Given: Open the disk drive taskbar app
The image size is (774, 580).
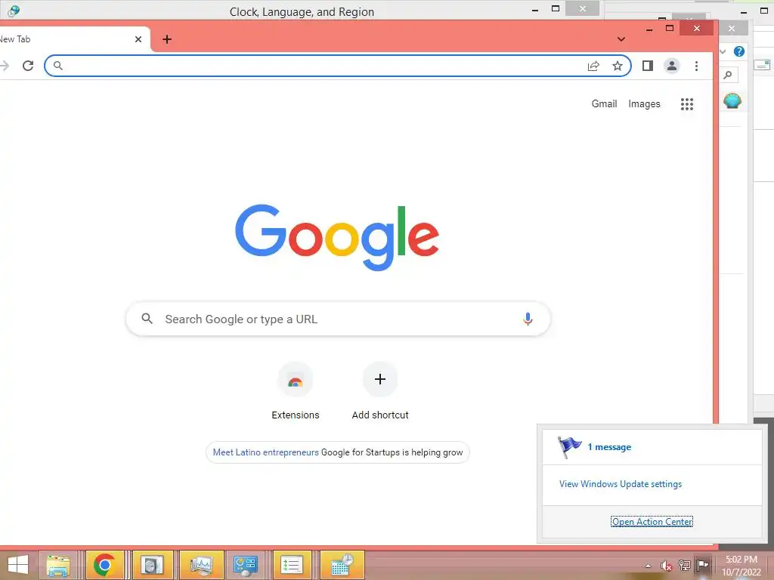Looking at the screenshot, I should click(151, 565).
